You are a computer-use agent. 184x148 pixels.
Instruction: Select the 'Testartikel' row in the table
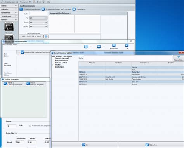pyautogui.click(x=131, y=72)
